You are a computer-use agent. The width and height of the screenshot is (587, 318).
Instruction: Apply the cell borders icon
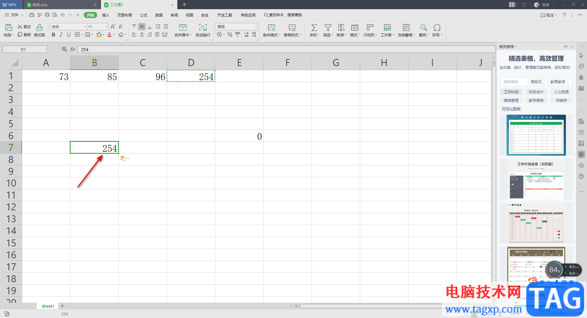click(x=77, y=35)
